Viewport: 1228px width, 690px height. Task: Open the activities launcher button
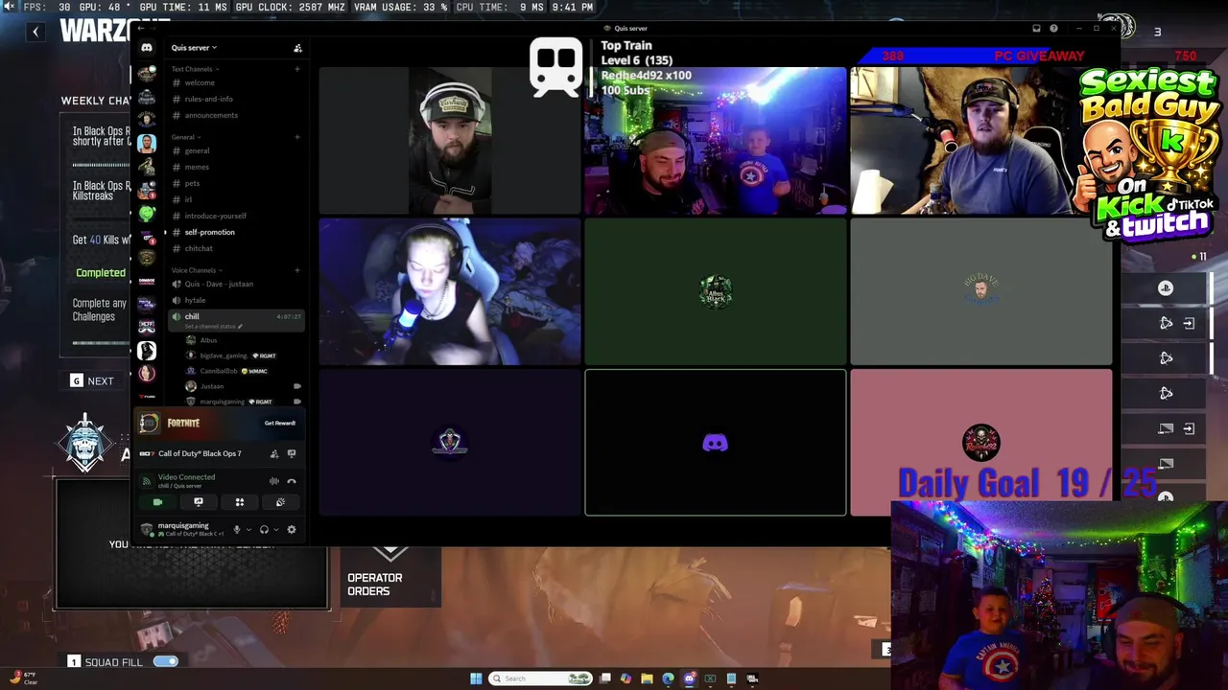click(x=240, y=502)
